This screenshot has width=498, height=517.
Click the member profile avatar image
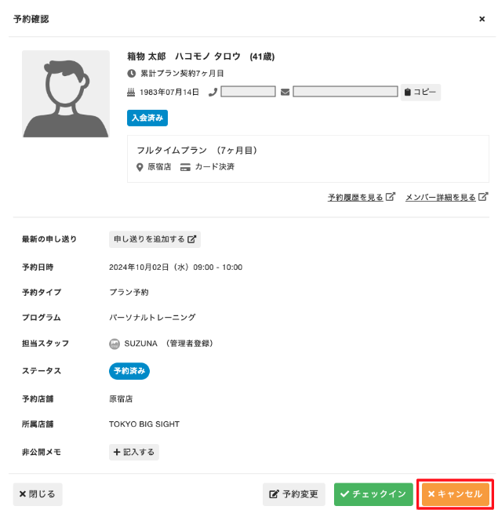tap(66, 94)
